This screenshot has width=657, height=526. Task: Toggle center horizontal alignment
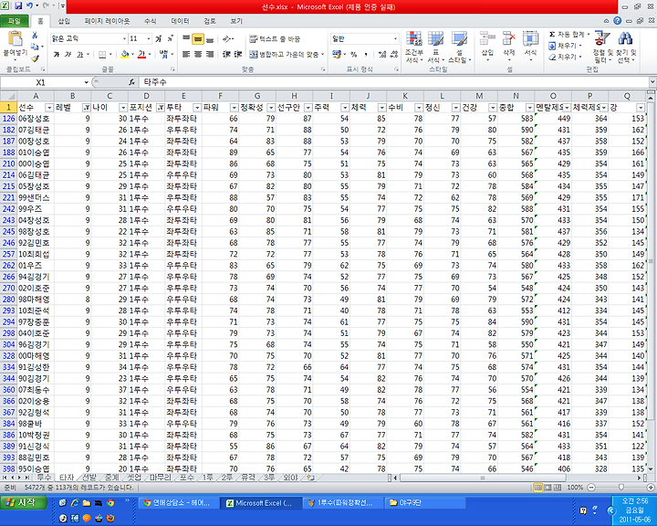[198, 54]
